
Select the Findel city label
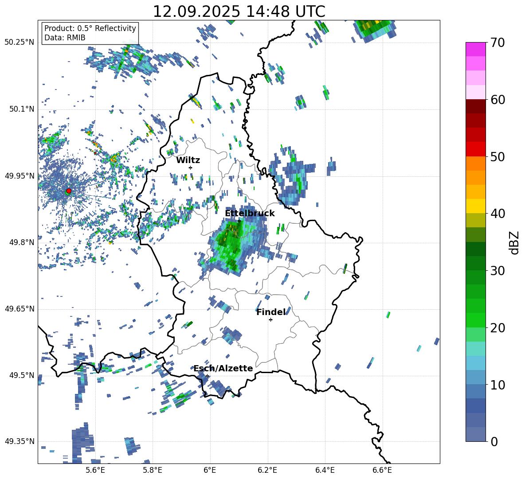pyautogui.click(x=271, y=312)
